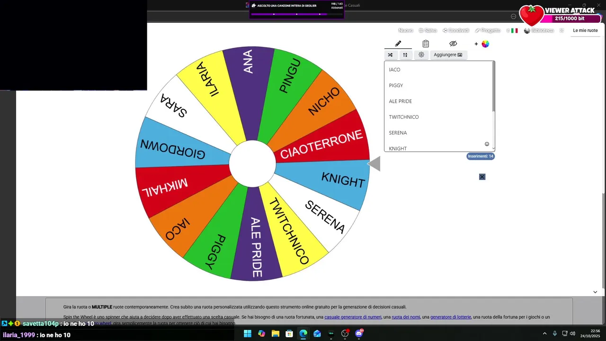Open the Biblioteca library
Viewport: 606px width, 341px height.
tap(539, 30)
